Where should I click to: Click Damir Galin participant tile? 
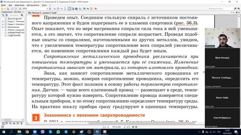coord(222,98)
